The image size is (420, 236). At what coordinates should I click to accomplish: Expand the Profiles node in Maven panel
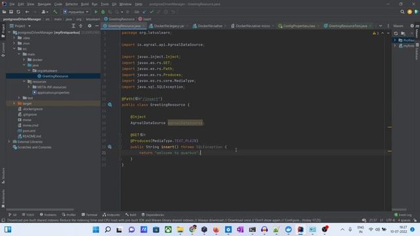[x=395, y=40]
